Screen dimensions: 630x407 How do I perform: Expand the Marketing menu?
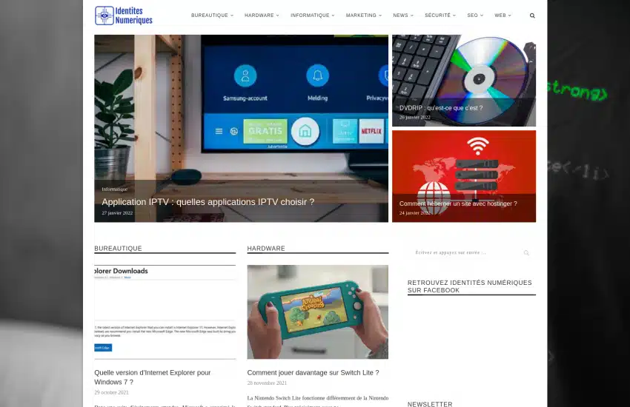[x=364, y=16]
